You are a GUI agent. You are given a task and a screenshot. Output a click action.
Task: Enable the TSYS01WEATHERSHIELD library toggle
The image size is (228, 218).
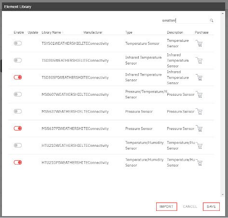18,43
